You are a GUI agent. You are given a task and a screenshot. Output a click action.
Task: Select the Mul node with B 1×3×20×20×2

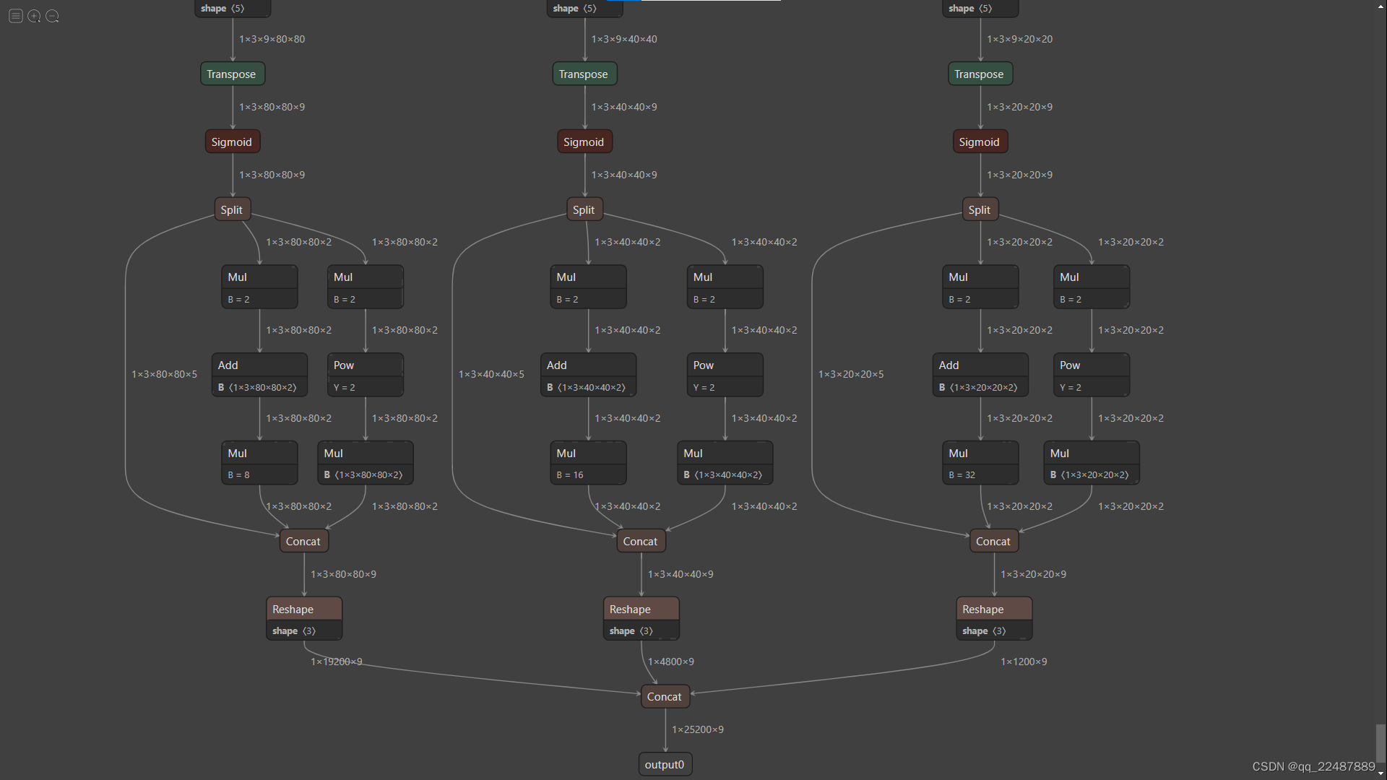pyautogui.click(x=1092, y=463)
